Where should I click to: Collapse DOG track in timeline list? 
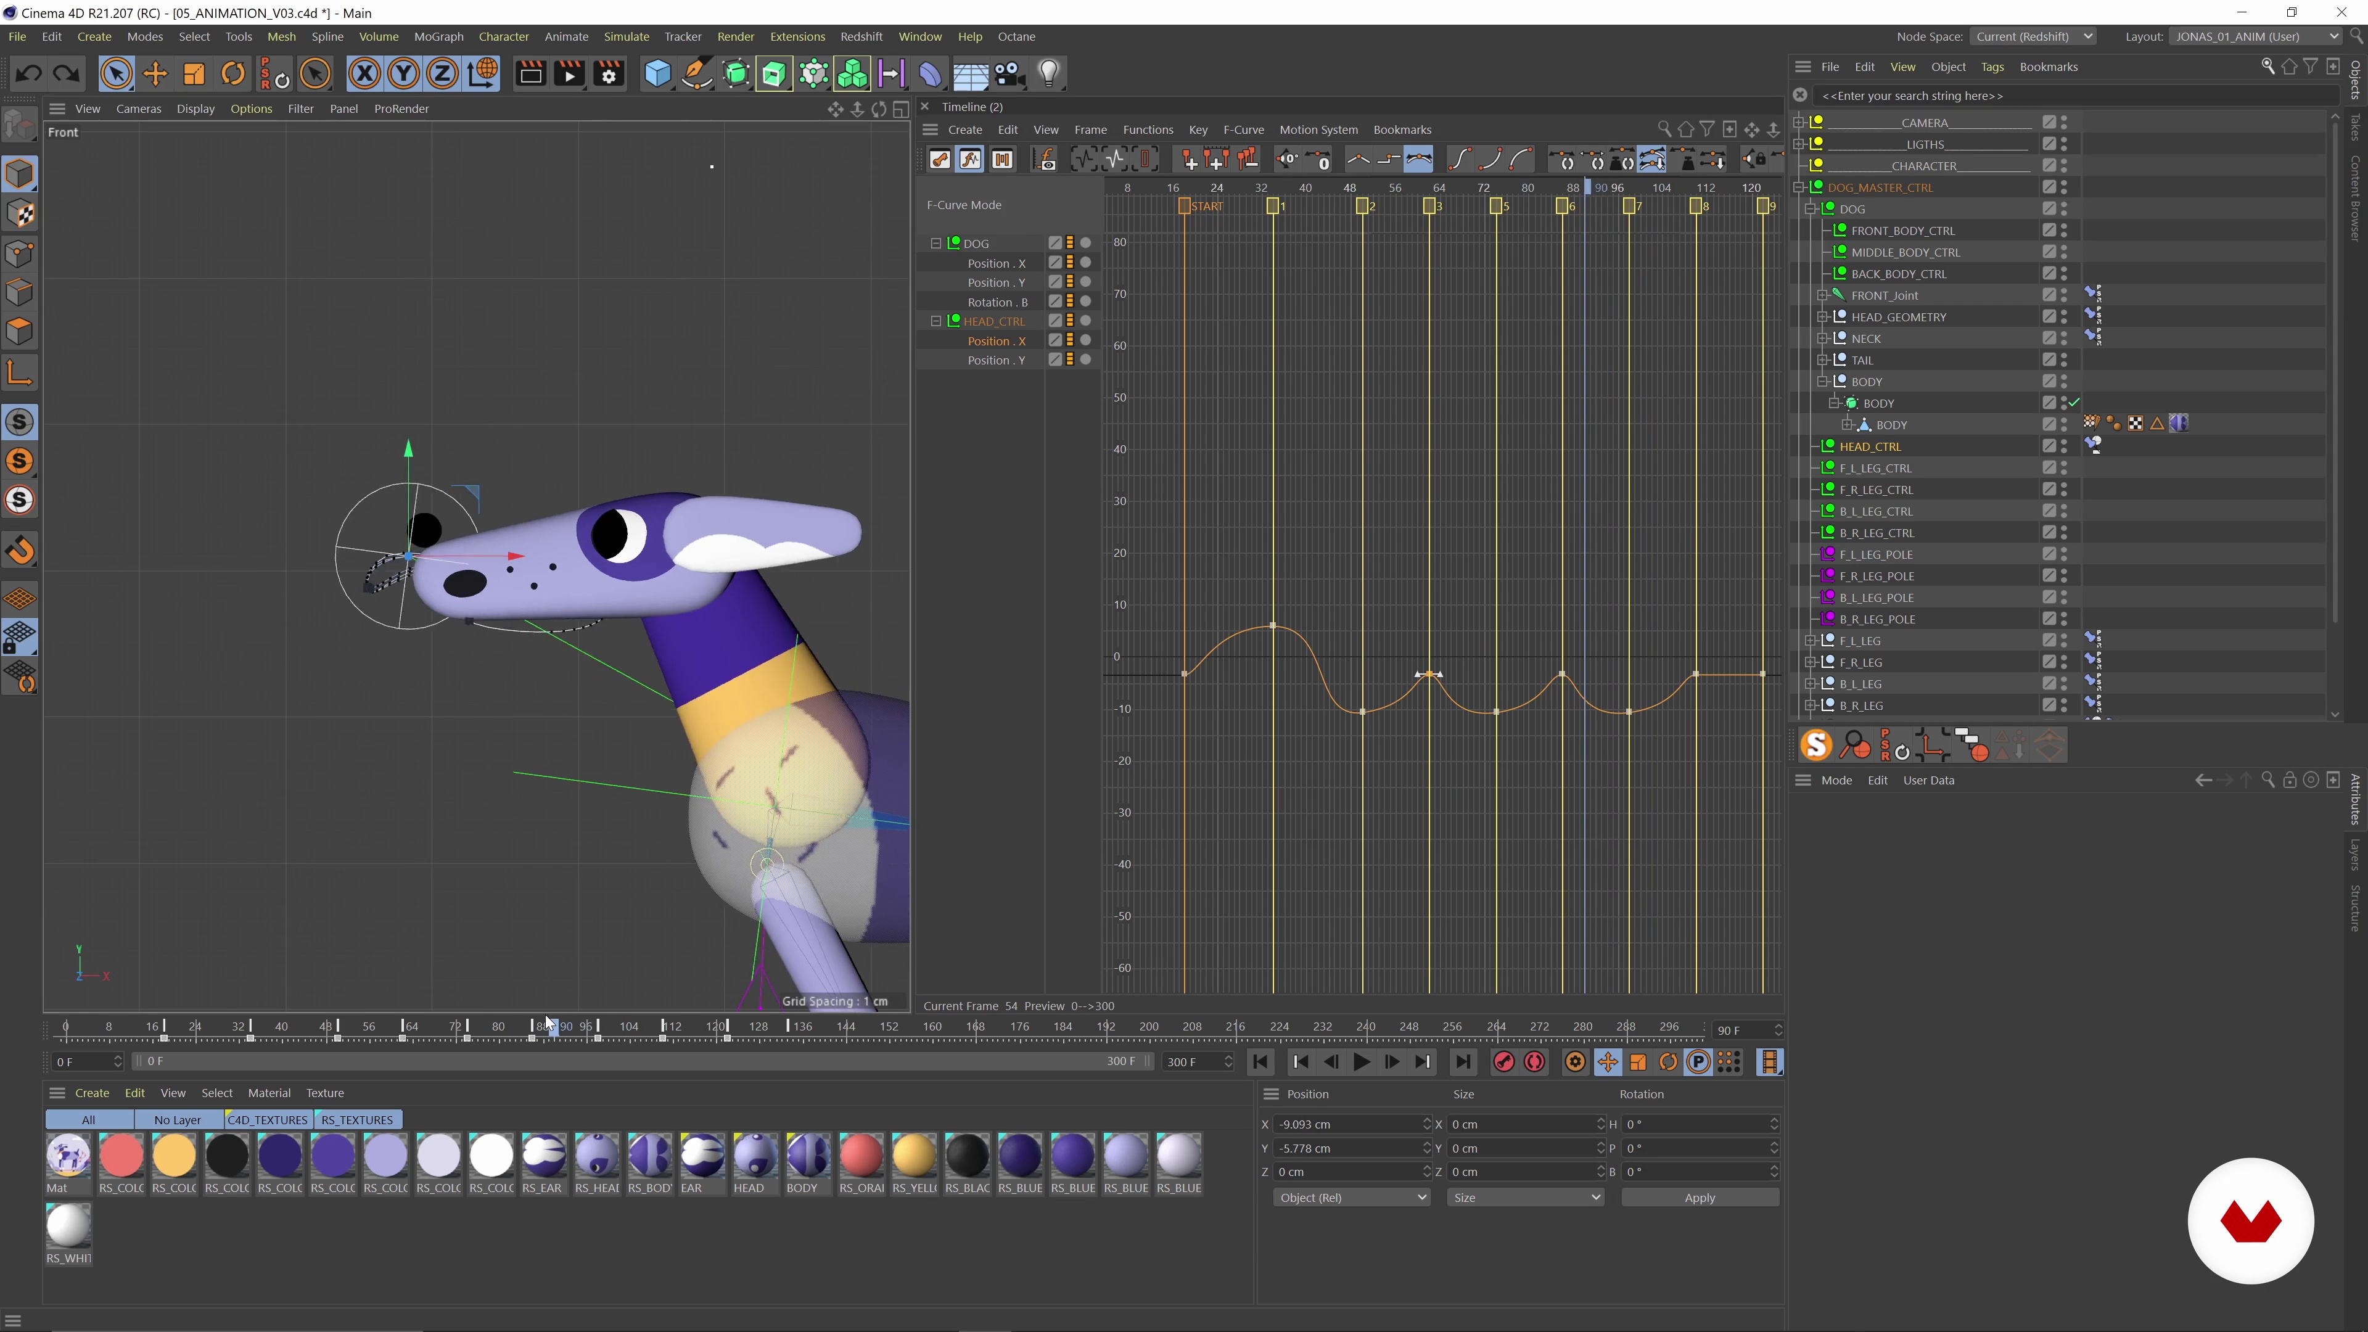(936, 244)
